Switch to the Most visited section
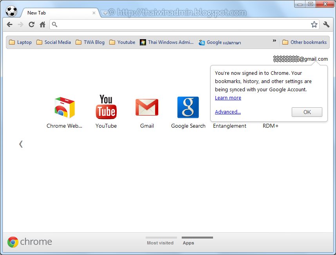The width and height of the screenshot is (336, 255). (161, 243)
